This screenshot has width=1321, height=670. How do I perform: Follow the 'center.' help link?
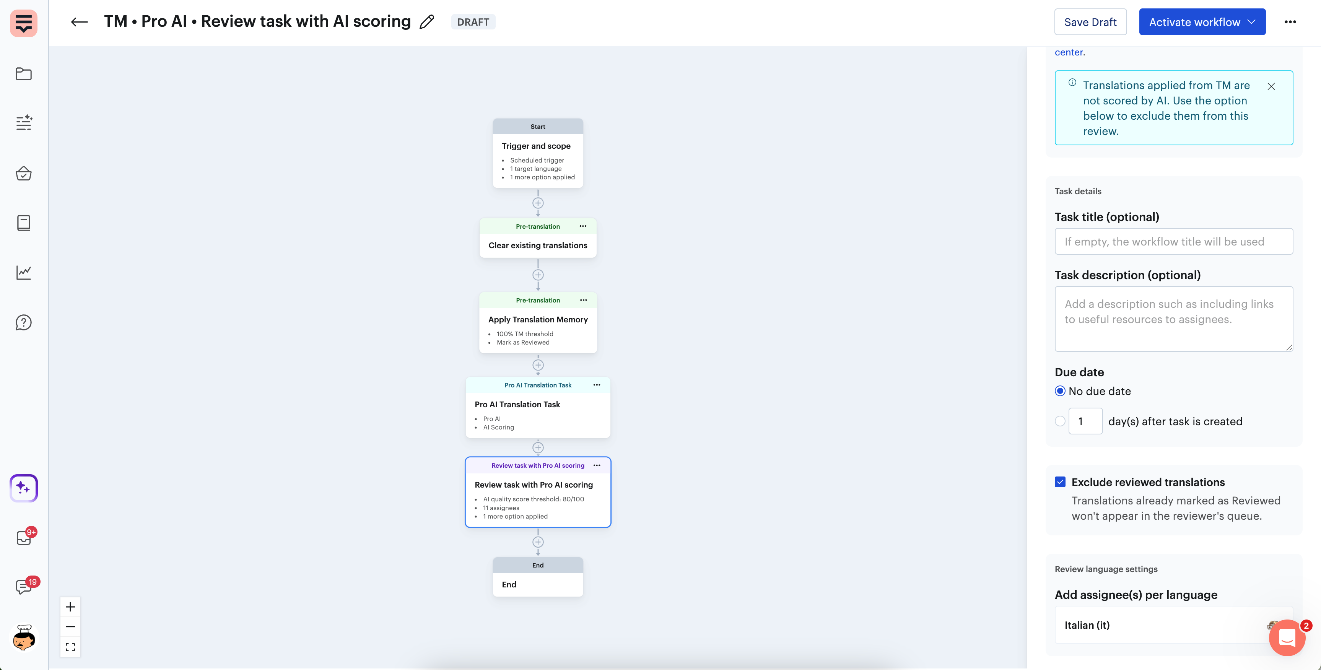1069,52
